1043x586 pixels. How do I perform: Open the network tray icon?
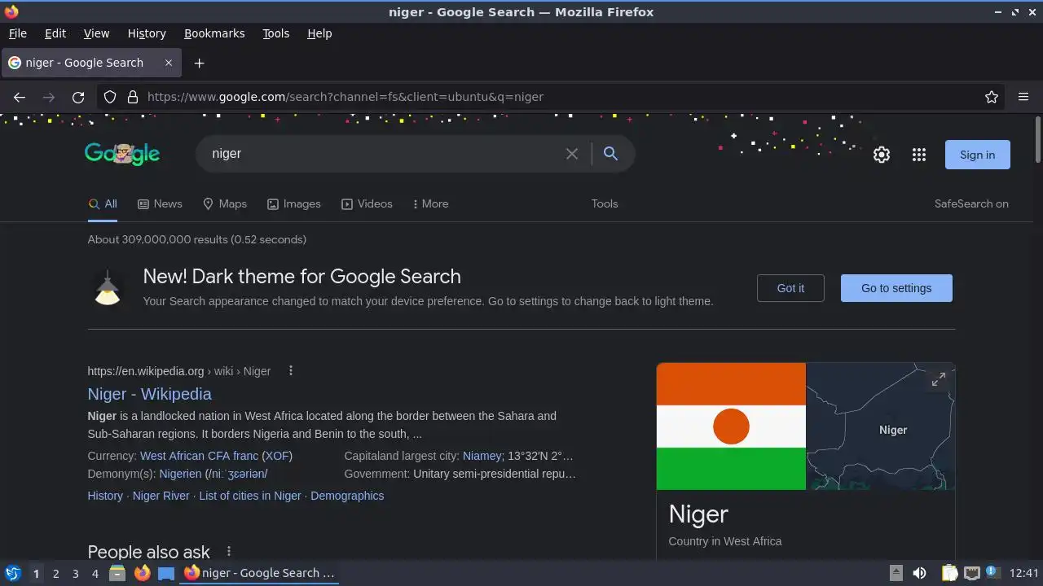point(971,573)
